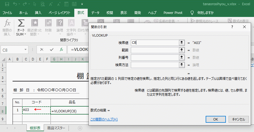Click the 範囲 input field
Image resolution: width=254 pixels, height=132 pixels.
pos(155,50)
